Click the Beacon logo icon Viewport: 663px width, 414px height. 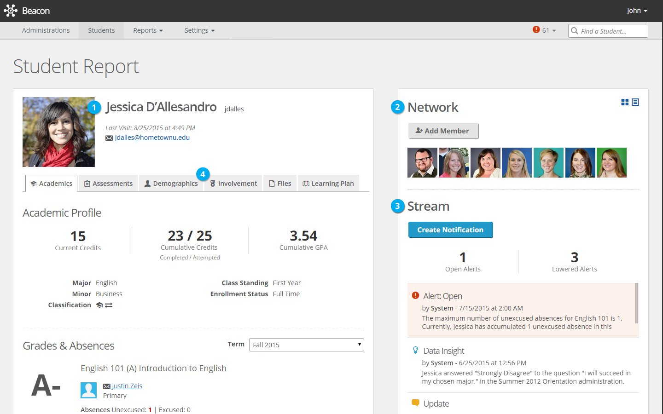10,11
